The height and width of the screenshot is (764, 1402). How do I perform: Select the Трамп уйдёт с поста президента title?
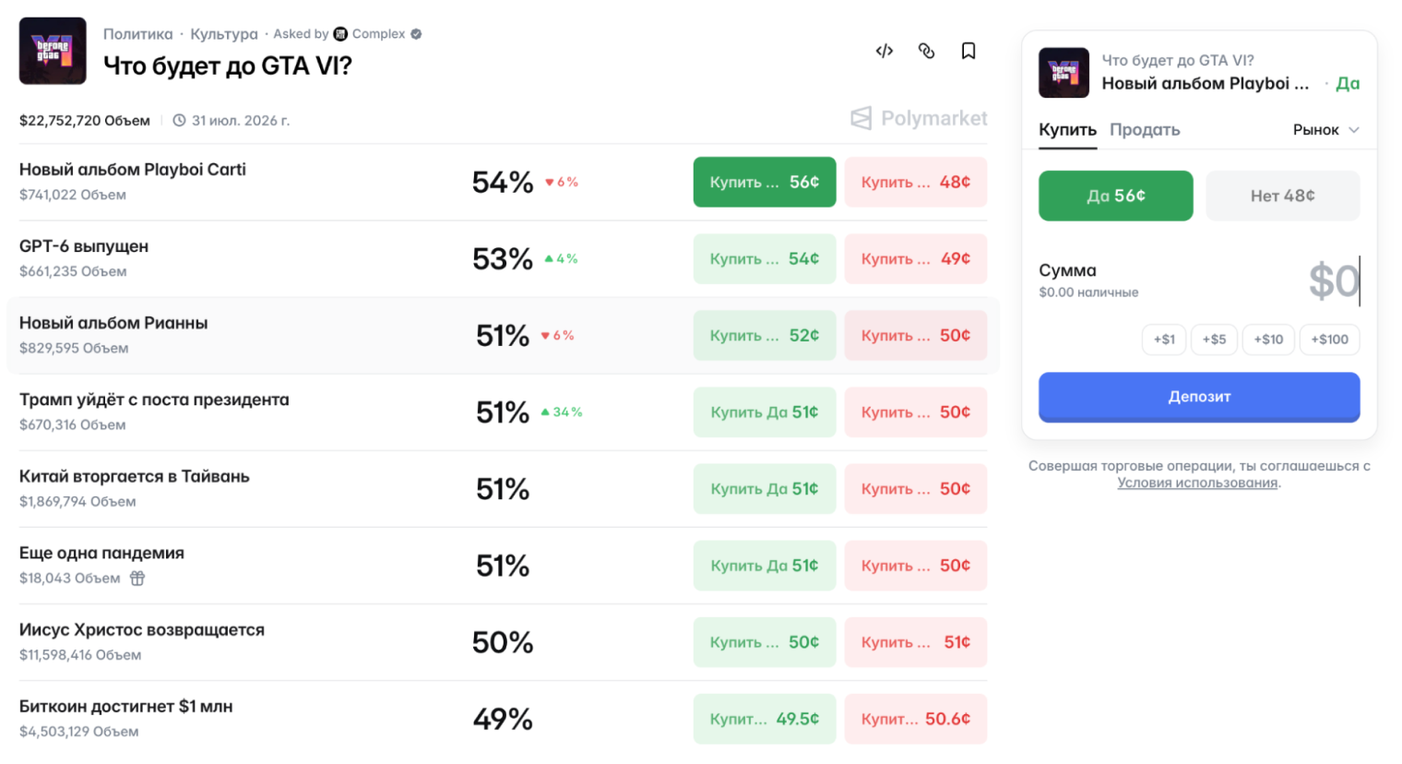(154, 400)
